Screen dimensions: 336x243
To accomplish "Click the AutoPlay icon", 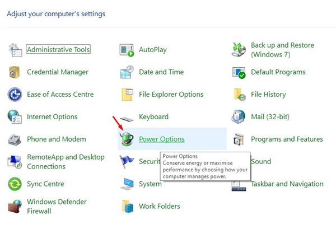I will pos(127,50).
